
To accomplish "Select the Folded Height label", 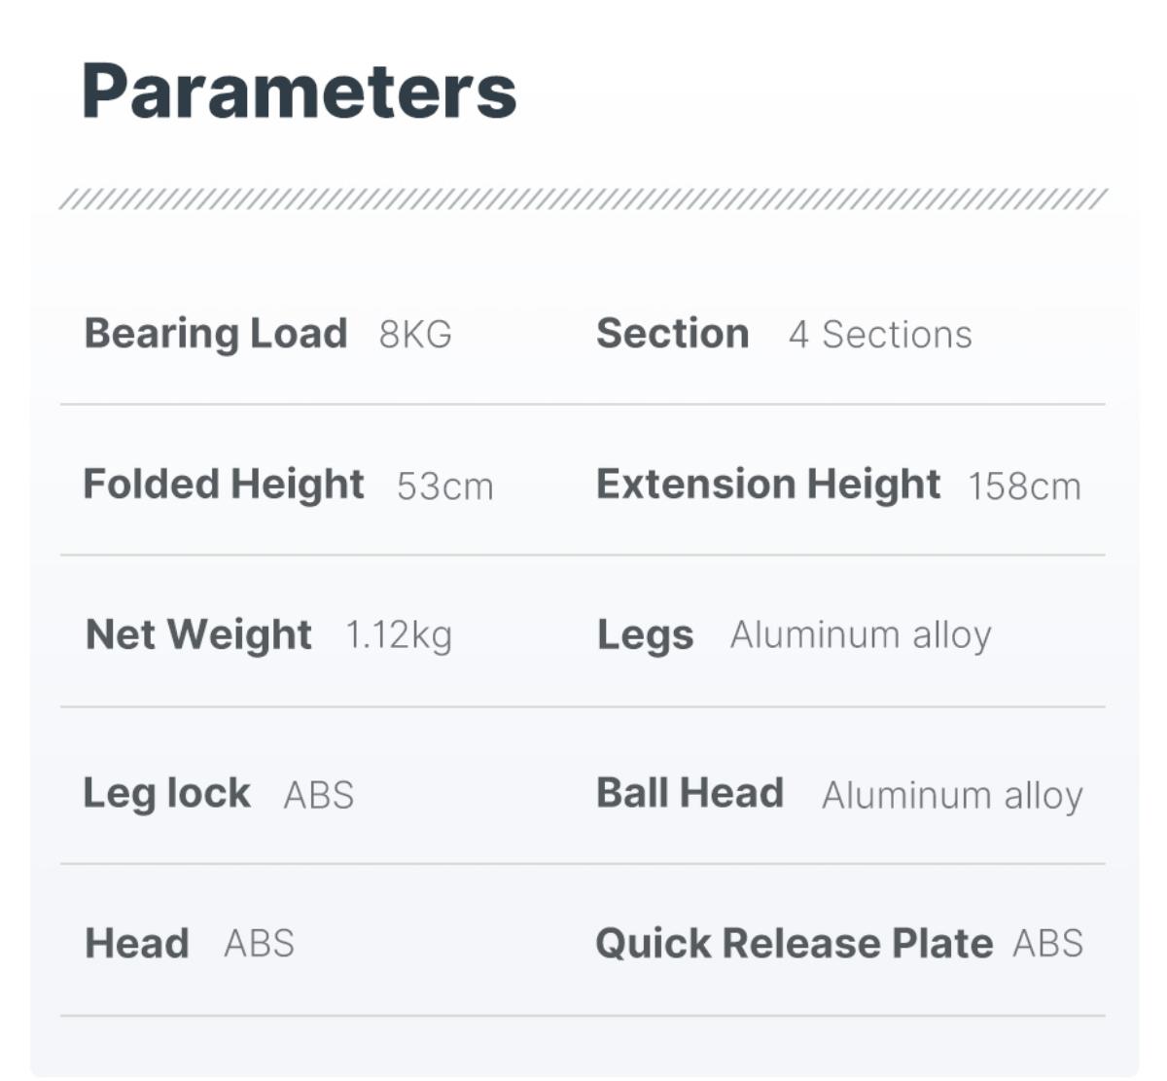I will click(224, 485).
